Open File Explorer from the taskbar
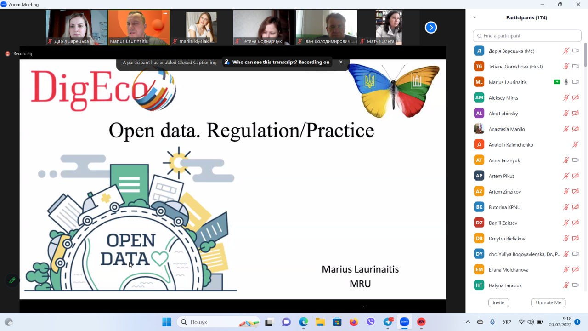 (320, 322)
